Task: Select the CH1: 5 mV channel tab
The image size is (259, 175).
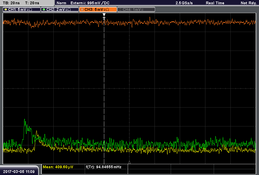Action: pyautogui.click(x=22, y=10)
